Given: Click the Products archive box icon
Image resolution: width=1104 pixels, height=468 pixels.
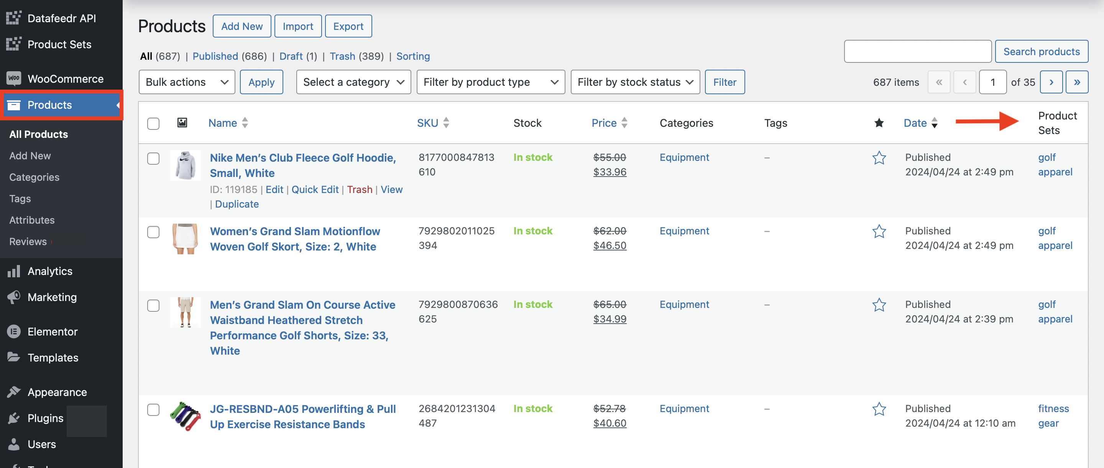Looking at the screenshot, I should click(14, 105).
